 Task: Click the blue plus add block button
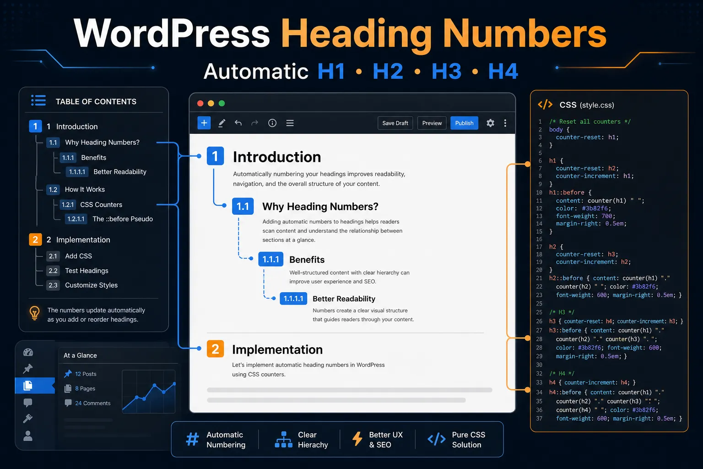click(x=204, y=123)
